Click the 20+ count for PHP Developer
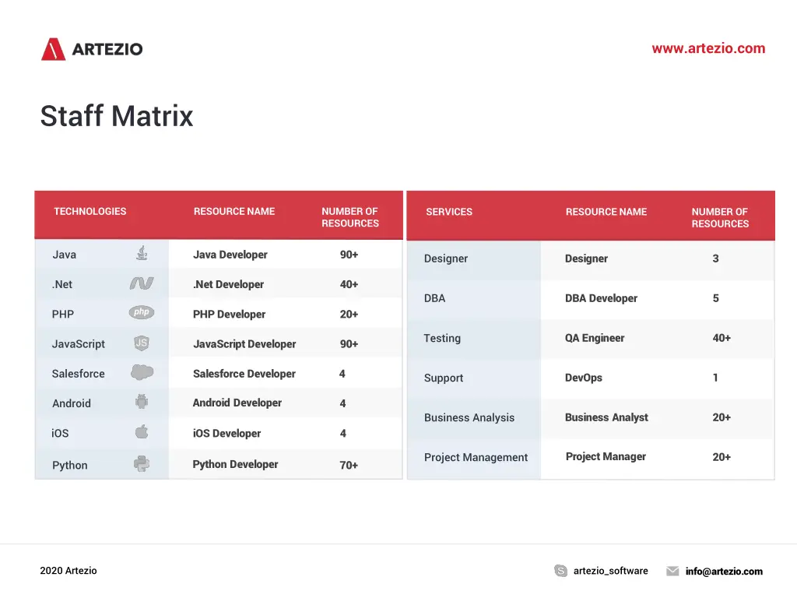 (349, 315)
